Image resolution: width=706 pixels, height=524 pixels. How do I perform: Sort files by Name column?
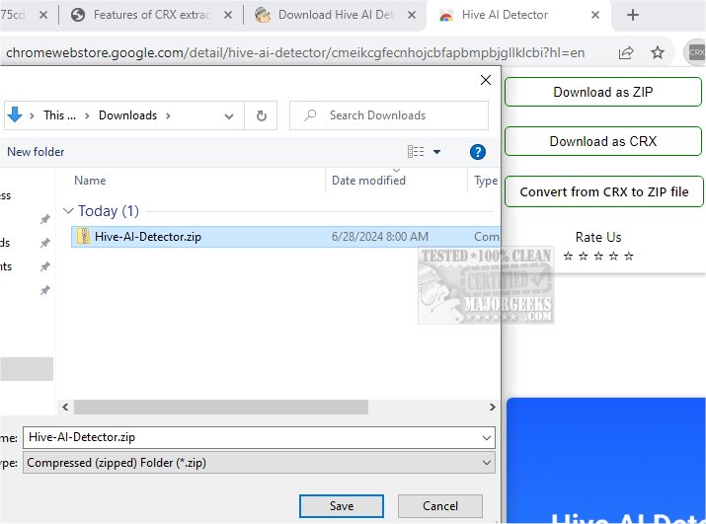[x=90, y=180]
